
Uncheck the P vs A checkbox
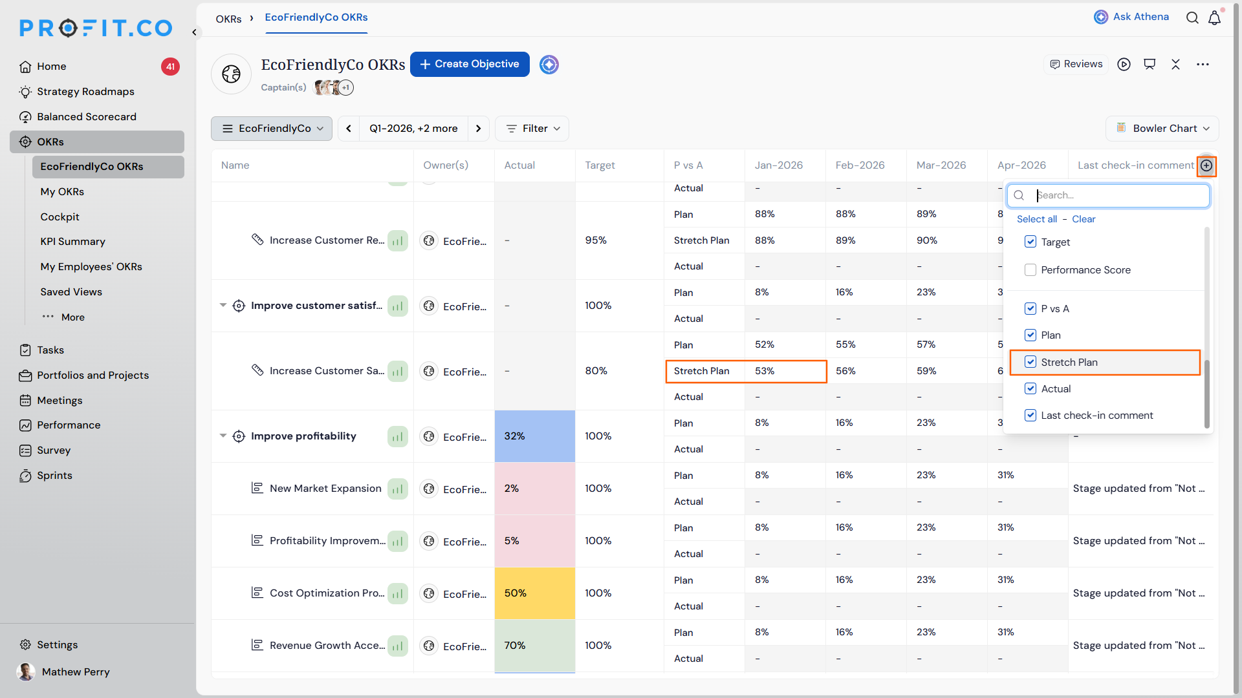pyautogui.click(x=1030, y=309)
